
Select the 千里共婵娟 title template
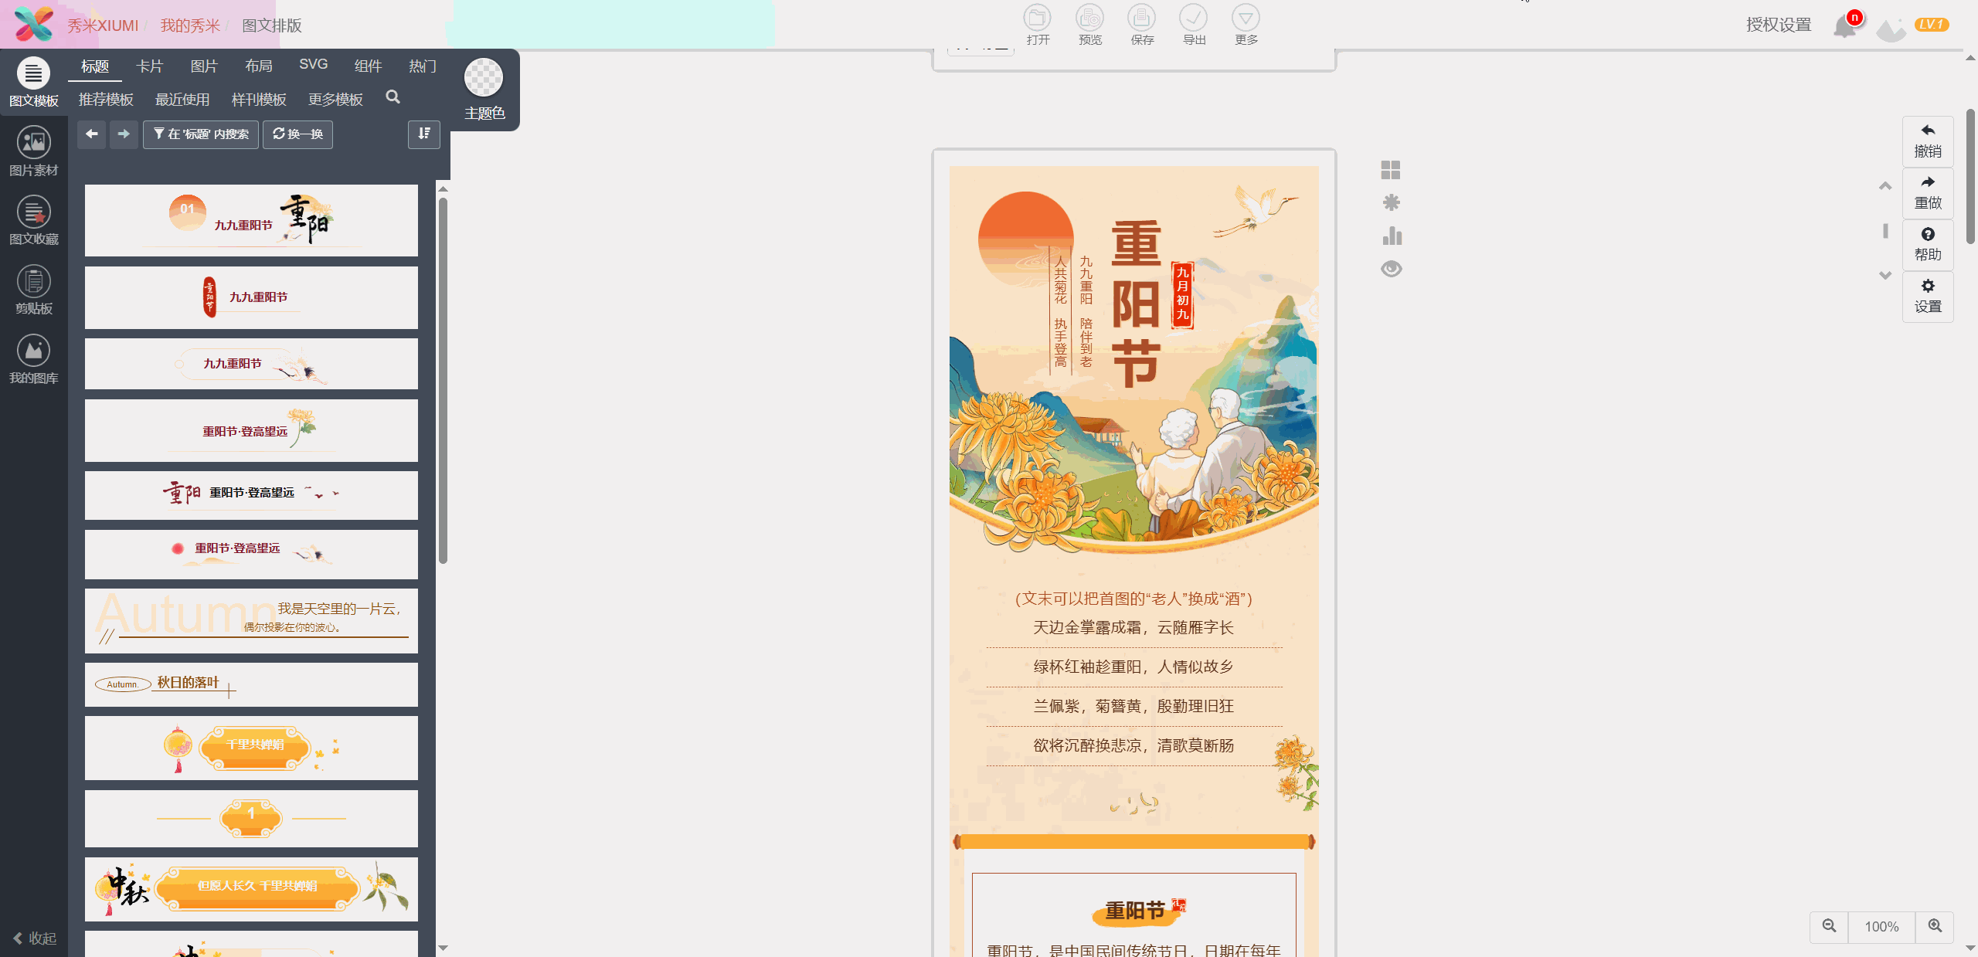tap(251, 748)
